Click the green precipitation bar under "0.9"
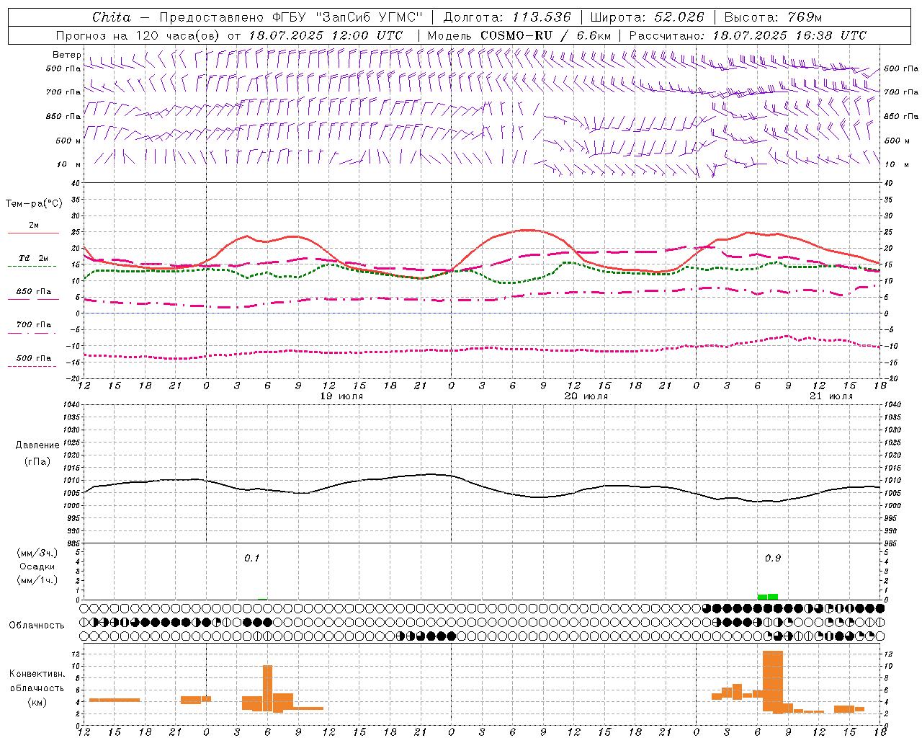Image resolution: width=922 pixels, height=738 pixels. pos(768,597)
